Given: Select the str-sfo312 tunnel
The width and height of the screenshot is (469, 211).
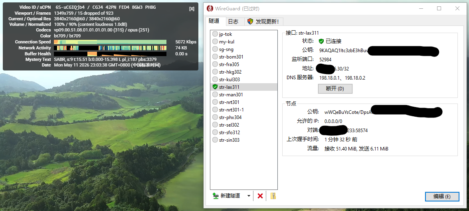Looking at the screenshot, I should click(244, 132).
